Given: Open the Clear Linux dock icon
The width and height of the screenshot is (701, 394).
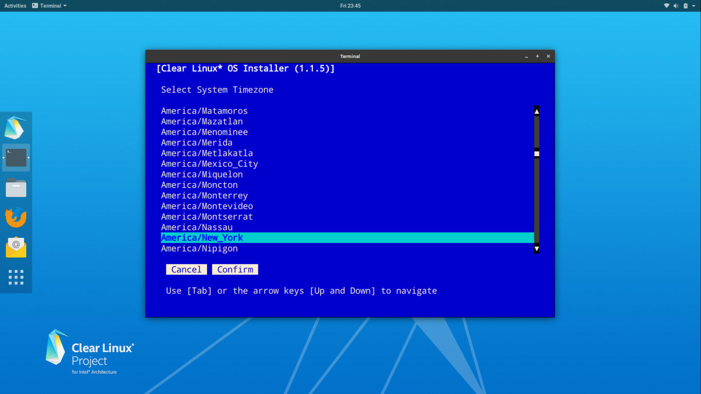Looking at the screenshot, I should click(16, 127).
